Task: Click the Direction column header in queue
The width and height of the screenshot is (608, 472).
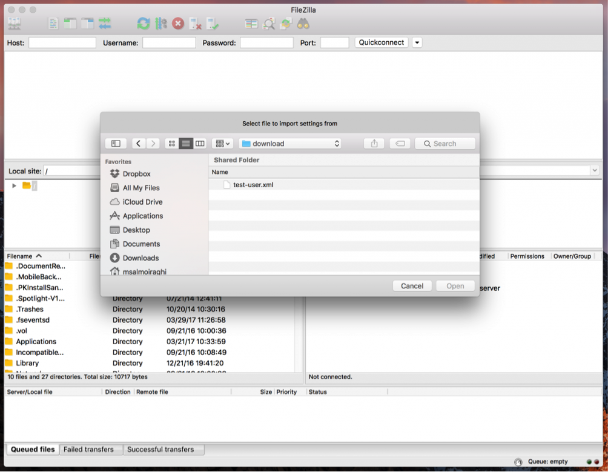Action: pyautogui.click(x=117, y=391)
